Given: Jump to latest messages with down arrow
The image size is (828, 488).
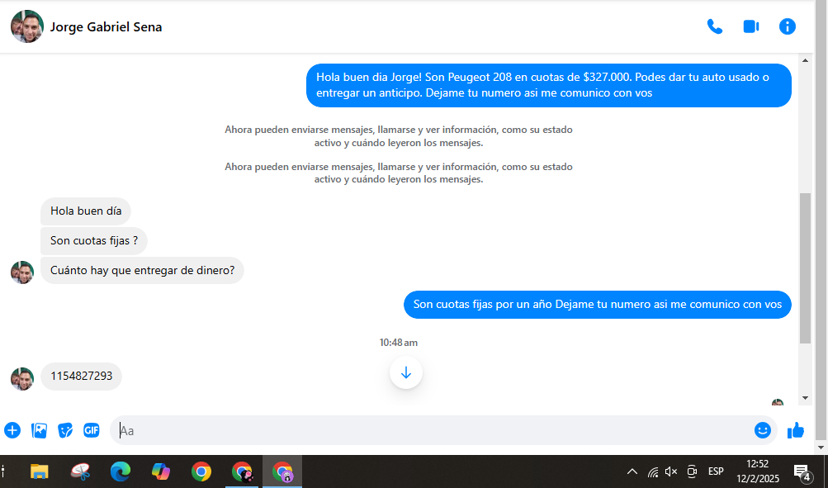Looking at the screenshot, I should tap(405, 373).
